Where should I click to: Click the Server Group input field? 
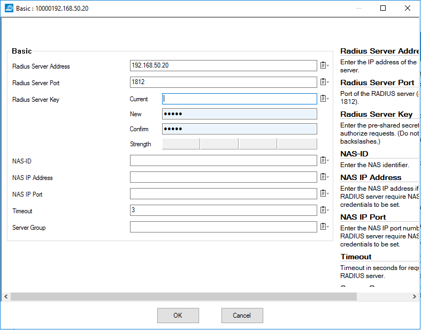[x=224, y=227]
